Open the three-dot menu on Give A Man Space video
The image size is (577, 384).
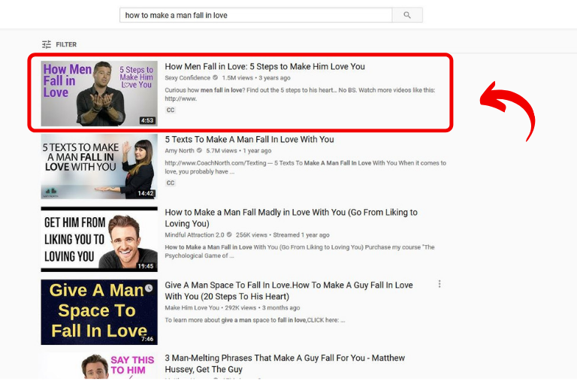440,284
